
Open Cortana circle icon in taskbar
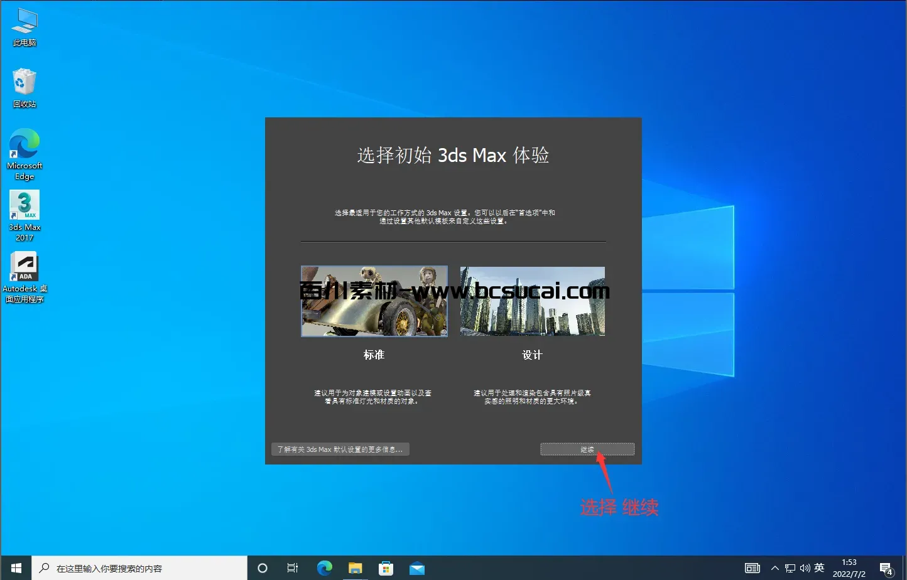click(x=263, y=568)
